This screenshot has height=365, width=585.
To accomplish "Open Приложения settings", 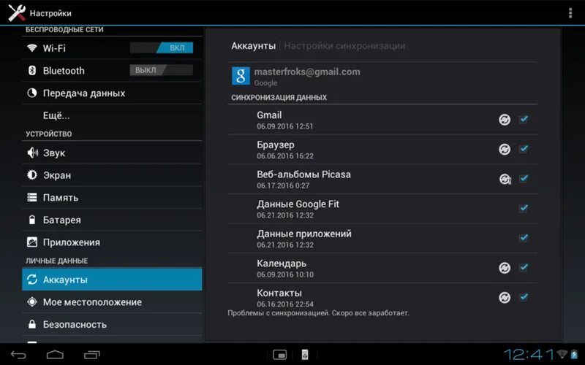I will 112,242.
